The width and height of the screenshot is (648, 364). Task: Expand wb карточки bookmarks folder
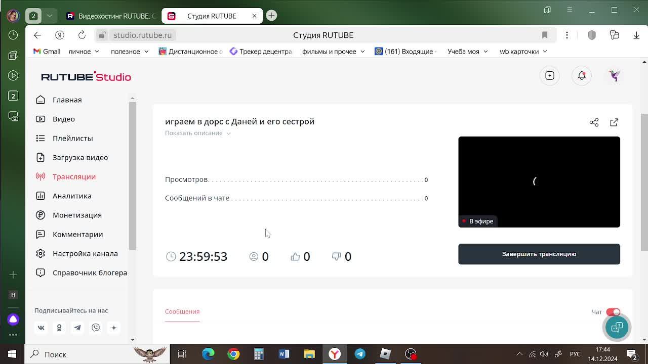[x=523, y=51]
